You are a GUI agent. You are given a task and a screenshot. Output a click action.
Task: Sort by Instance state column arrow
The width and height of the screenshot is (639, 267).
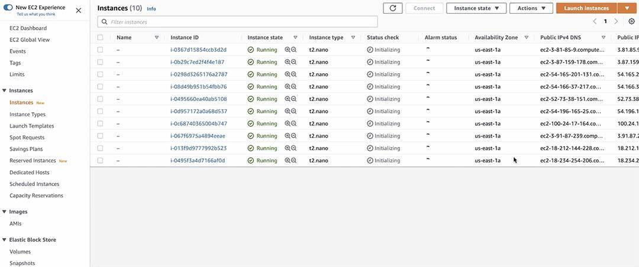[295, 37]
